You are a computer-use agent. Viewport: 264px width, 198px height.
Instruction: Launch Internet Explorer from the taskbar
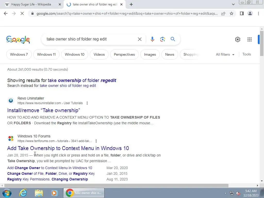[23, 193]
